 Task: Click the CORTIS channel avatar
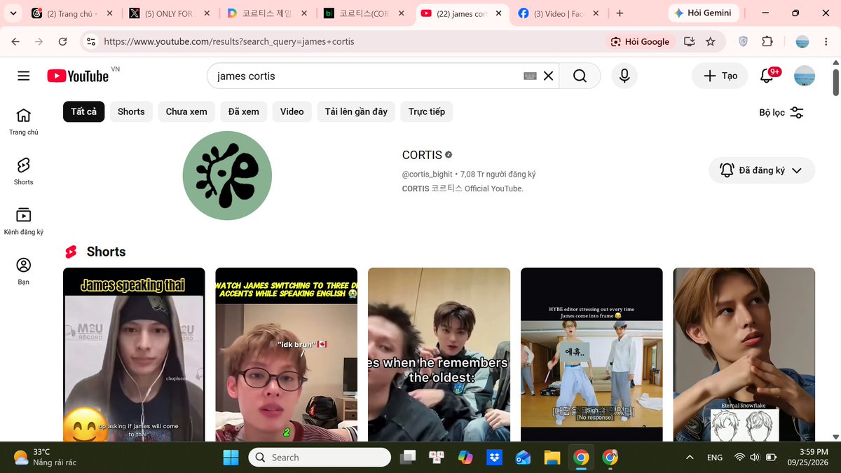(x=227, y=175)
